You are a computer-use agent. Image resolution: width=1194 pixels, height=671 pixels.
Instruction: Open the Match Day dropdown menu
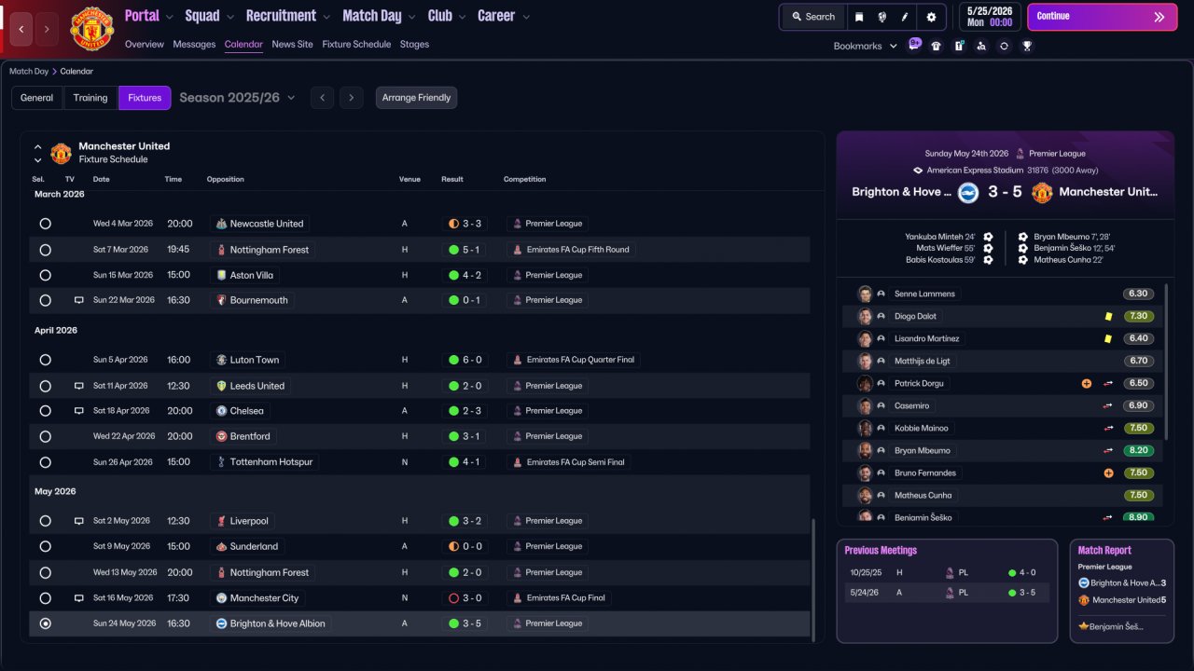point(380,16)
